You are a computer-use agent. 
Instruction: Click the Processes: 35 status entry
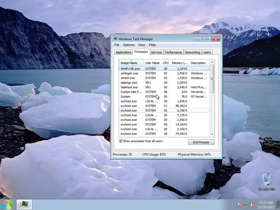pos(122,154)
